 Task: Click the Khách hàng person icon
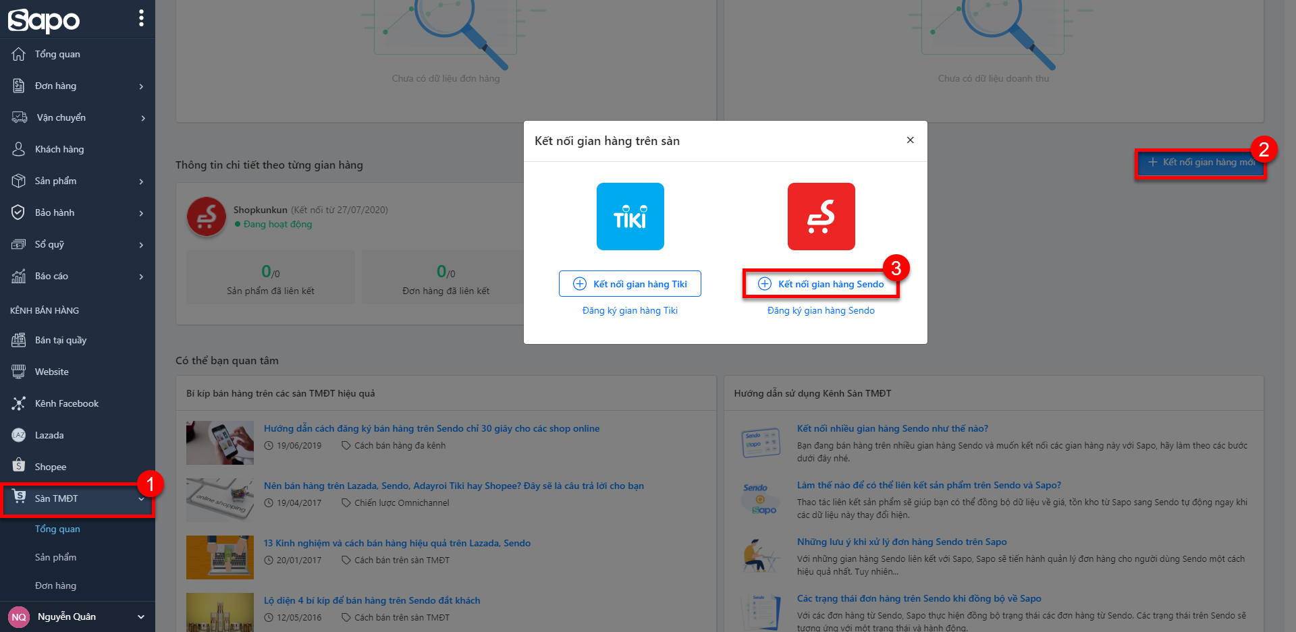(19, 149)
